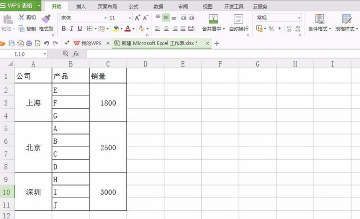Toggle center text alignment
The image size is (360, 219).
click(166, 29)
